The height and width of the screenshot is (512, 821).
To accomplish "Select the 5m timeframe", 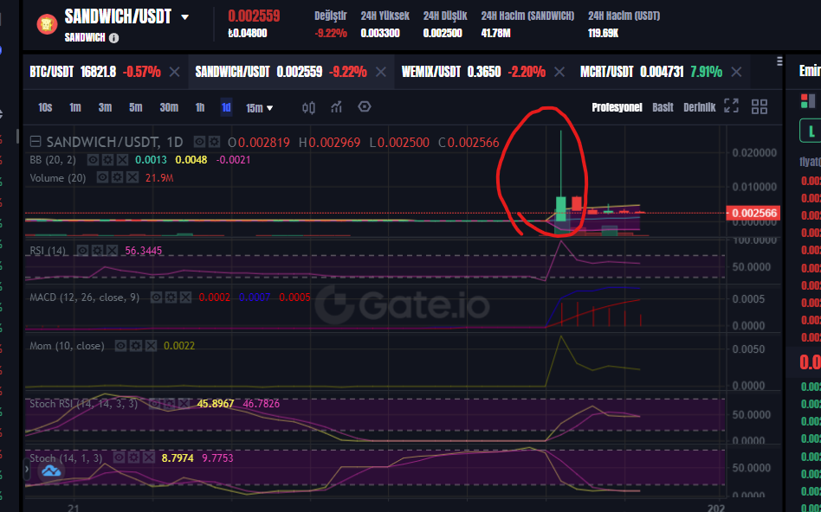I will (x=136, y=107).
